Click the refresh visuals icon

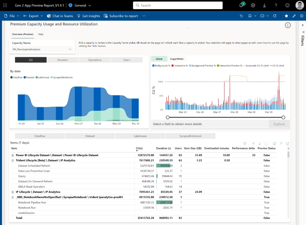[x=274, y=16]
